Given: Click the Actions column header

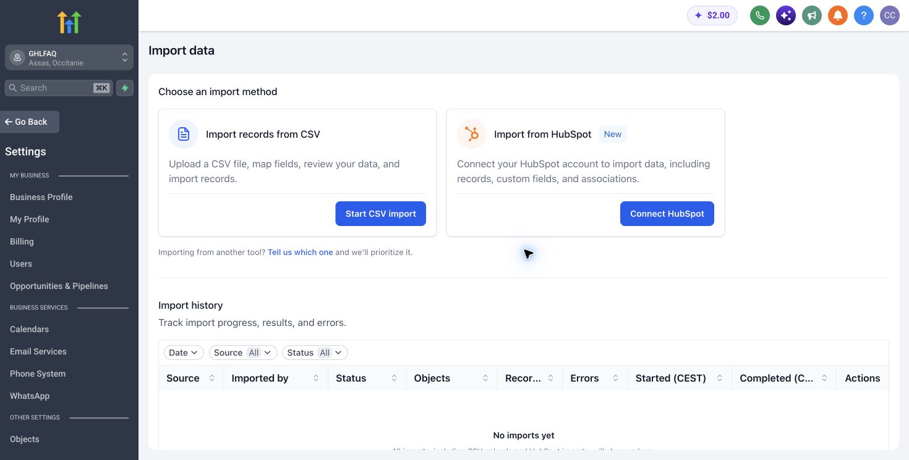Looking at the screenshot, I should (863, 378).
